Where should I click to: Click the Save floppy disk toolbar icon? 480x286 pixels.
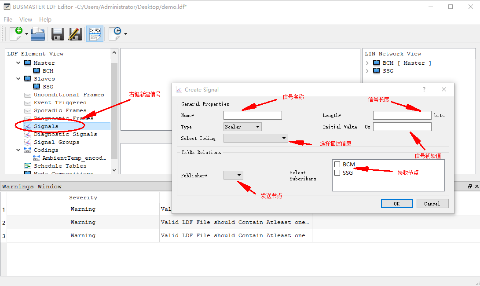[x=58, y=34]
